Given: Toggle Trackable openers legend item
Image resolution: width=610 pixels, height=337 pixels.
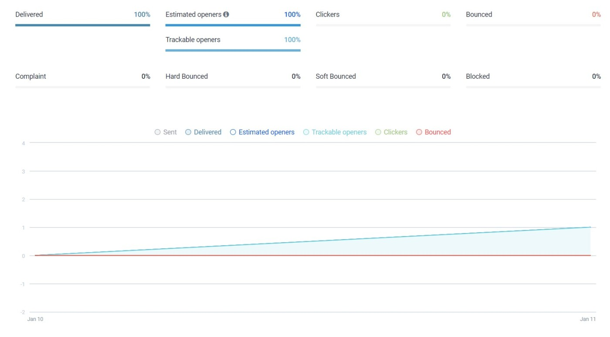Looking at the screenshot, I should pos(335,132).
